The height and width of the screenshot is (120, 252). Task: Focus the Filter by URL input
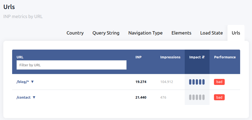tap(71, 65)
